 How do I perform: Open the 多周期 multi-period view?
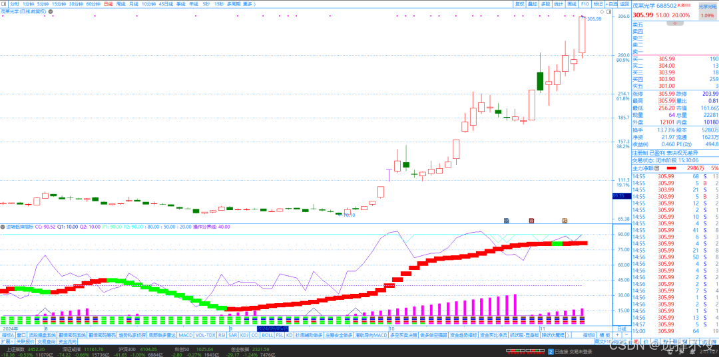(233, 4)
